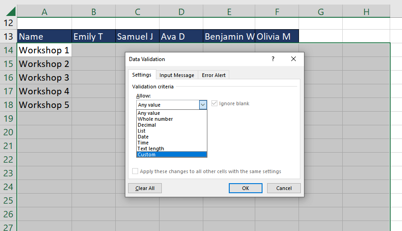Select column D header
The height and width of the screenshot is (231, 402).
[x=181, y=12]
